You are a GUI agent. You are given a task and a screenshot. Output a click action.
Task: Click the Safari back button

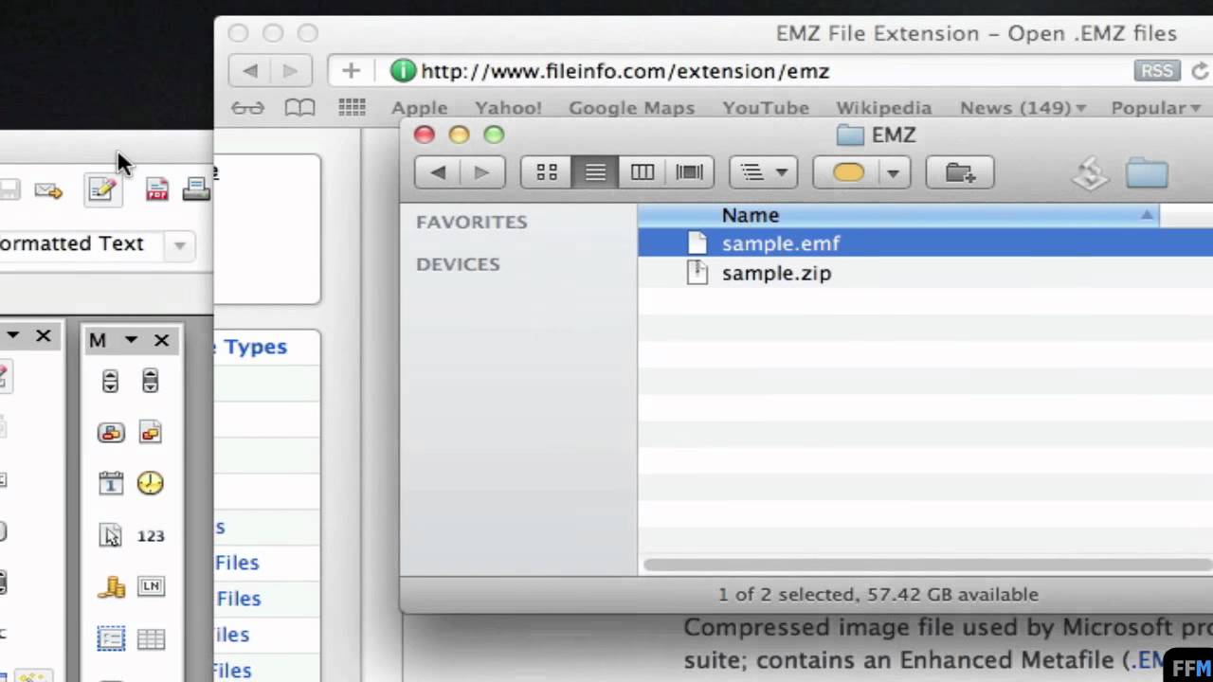[250, 71]
